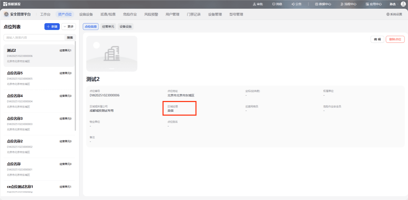Click the 编辑 button
408x200 pixels.
377,39
